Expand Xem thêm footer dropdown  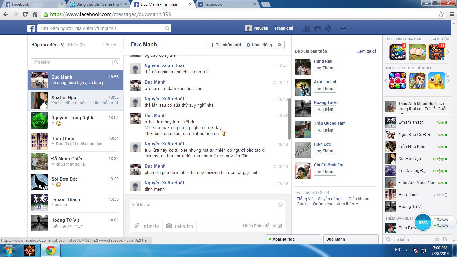[347, 204]
